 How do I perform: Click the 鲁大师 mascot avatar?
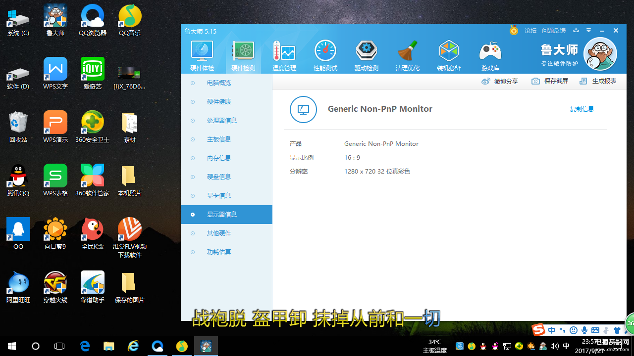(x=600, y=54)
